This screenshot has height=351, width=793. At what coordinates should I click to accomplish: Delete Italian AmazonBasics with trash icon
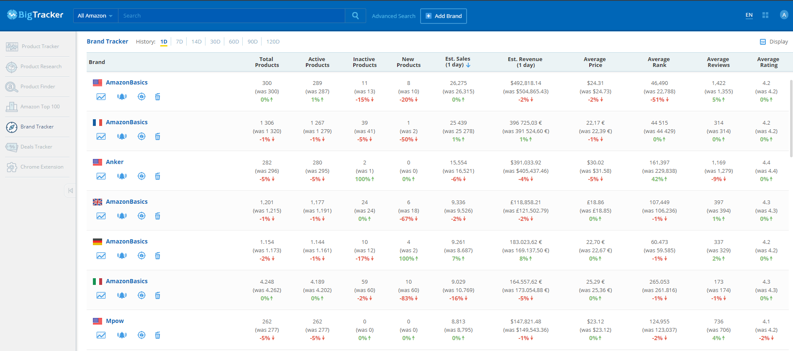[157, 295]
